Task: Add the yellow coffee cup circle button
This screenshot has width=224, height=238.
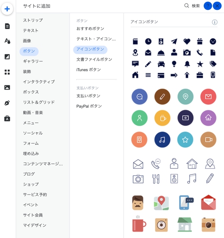Action: 162,118
